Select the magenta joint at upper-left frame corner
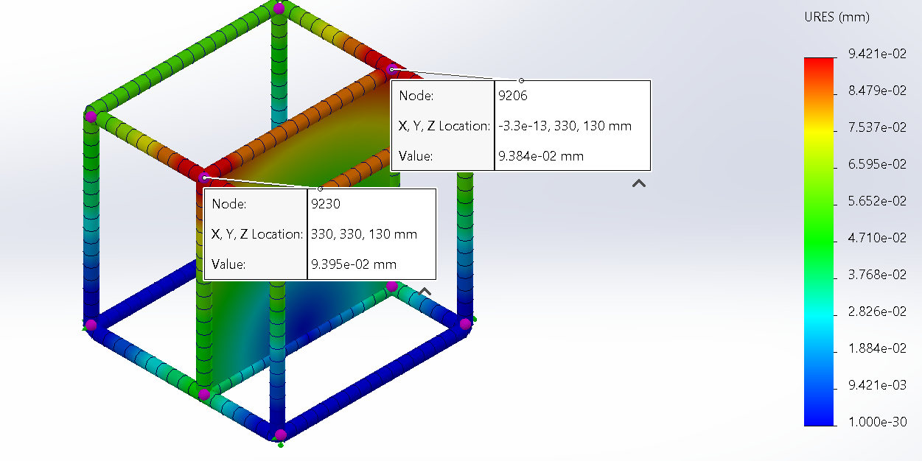Screen dimensions: 922x461 (x=91, y=116)
